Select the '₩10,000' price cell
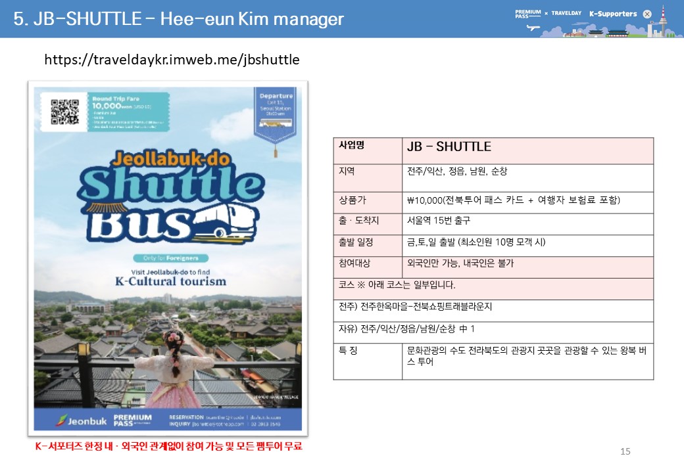Screen dimensions: 684x473 click(x=528, y=202)
